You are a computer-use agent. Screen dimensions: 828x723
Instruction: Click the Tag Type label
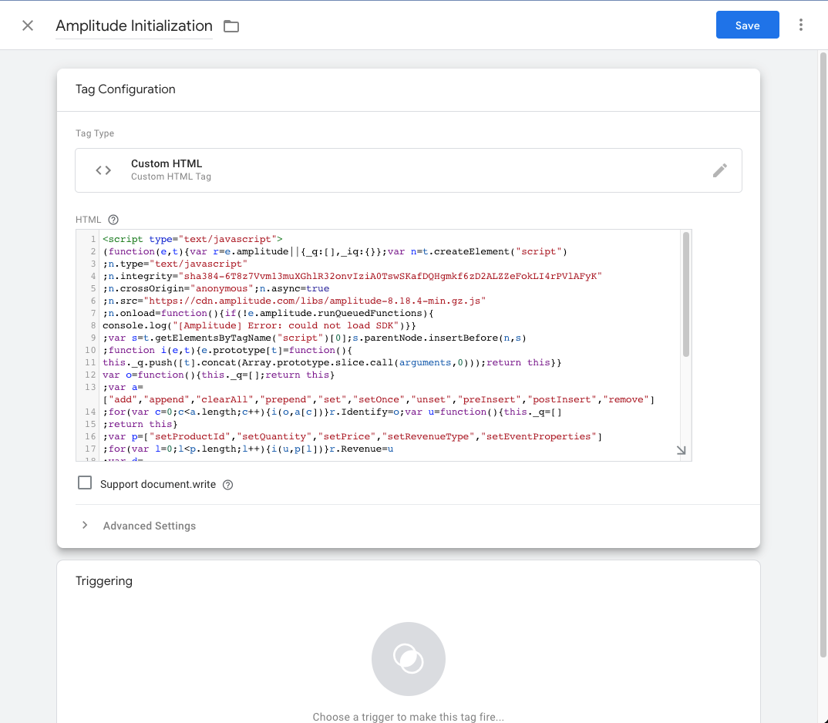click(x=95, y=133)
